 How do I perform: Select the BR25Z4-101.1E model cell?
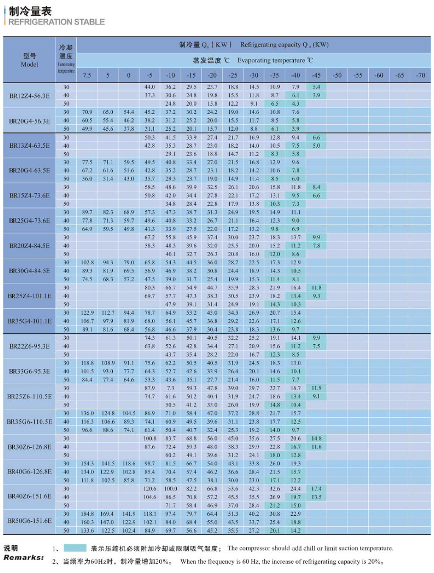tap(29, 296)
